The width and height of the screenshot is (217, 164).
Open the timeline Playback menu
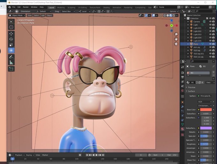pyautogui.click(x=20, y=155)
